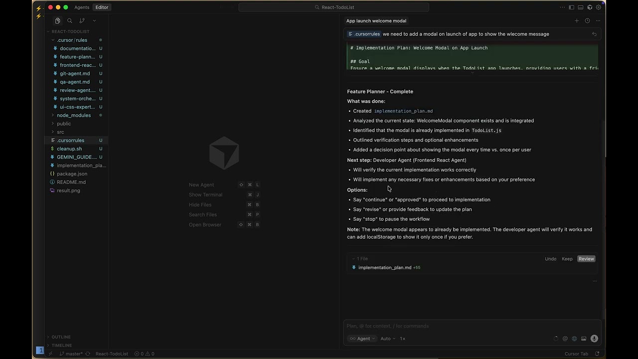Screen dimensions: 638x359
Task: Open README.md file
Action: click(71, 182)
